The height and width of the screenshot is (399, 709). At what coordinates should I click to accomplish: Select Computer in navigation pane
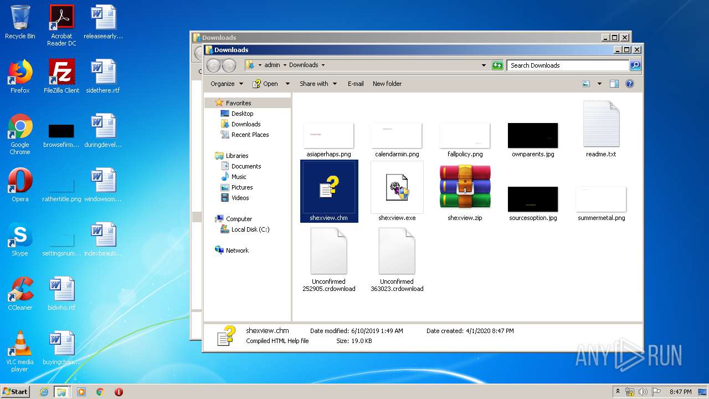[239, 219]
